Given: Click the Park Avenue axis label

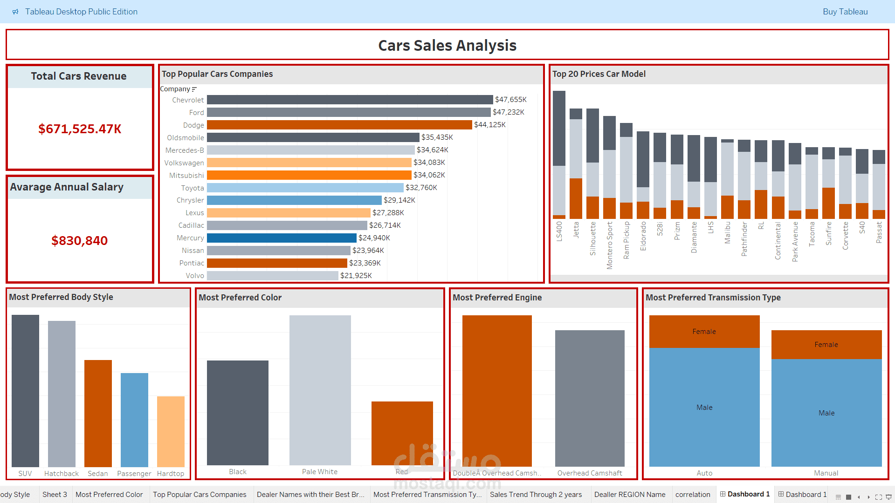Looking at the screenshot, I should click(795, 242).
